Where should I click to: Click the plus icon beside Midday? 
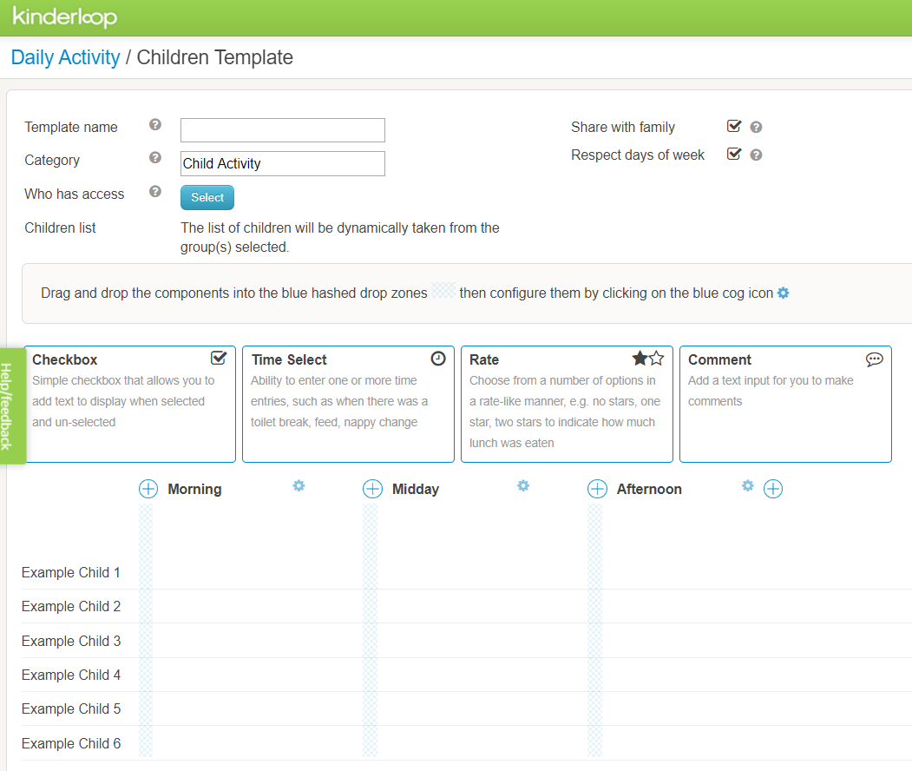pos(372,489)
